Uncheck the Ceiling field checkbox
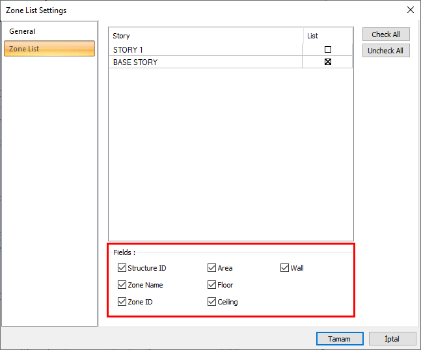The height and width of the screenshot is (350, 421). click(211, 302)
